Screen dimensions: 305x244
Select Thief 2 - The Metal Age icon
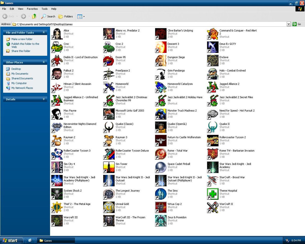57,207
